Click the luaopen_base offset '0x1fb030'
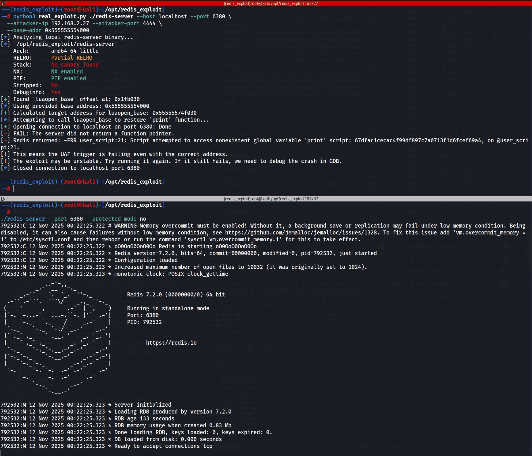 pos(127,99)
